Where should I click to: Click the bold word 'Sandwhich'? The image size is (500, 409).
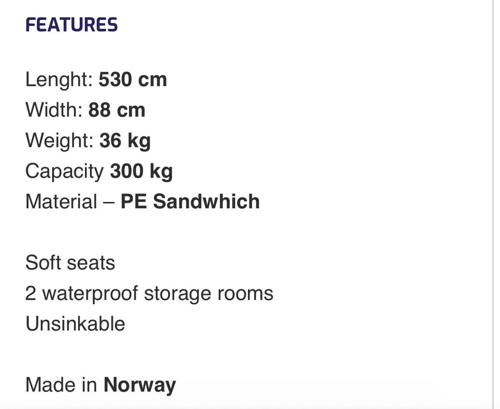click(206, 201)
